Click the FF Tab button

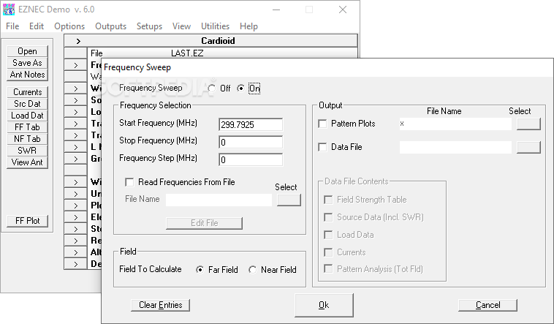click(27, 127)
